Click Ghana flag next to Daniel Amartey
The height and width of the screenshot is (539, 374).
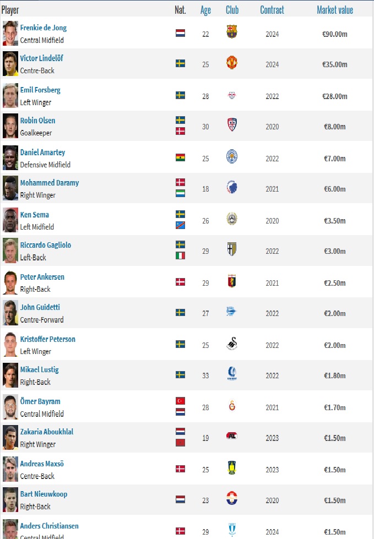click(x=180, y=157)
